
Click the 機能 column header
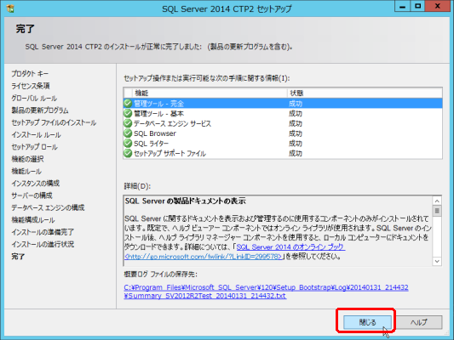click(210, 93)
